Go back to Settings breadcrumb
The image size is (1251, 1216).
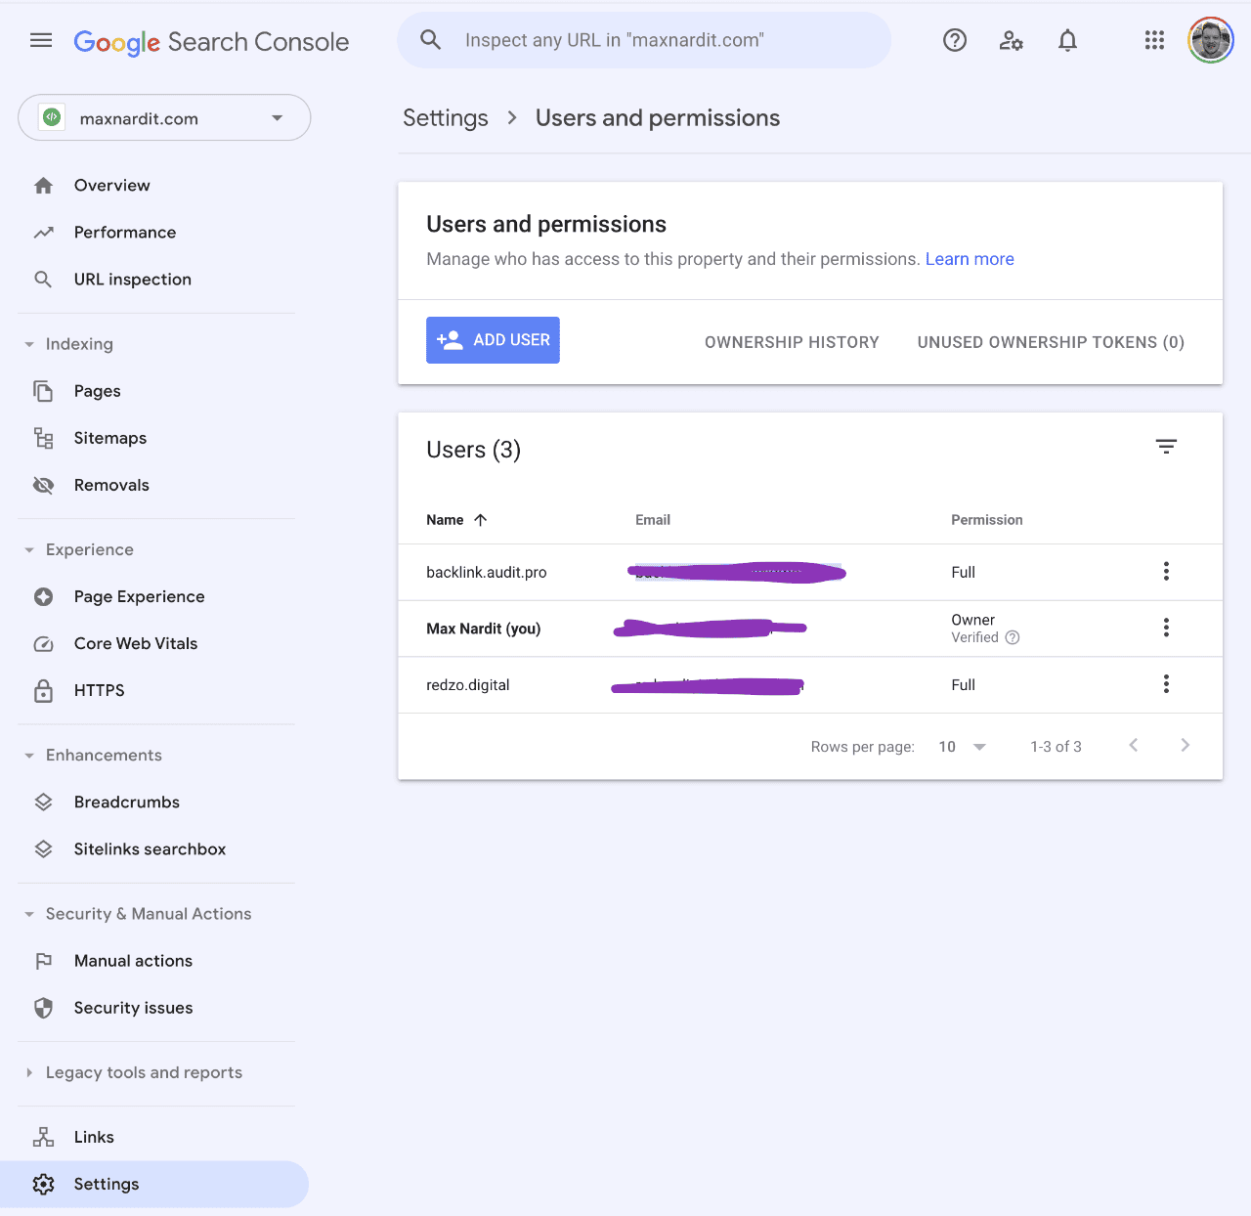[x=446, y=118]
